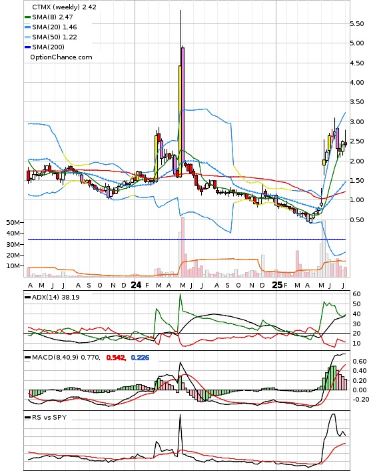Select the ADX(14) 38.19 indicator label
This screenshot has width=377, height=471.
[55, 297]
